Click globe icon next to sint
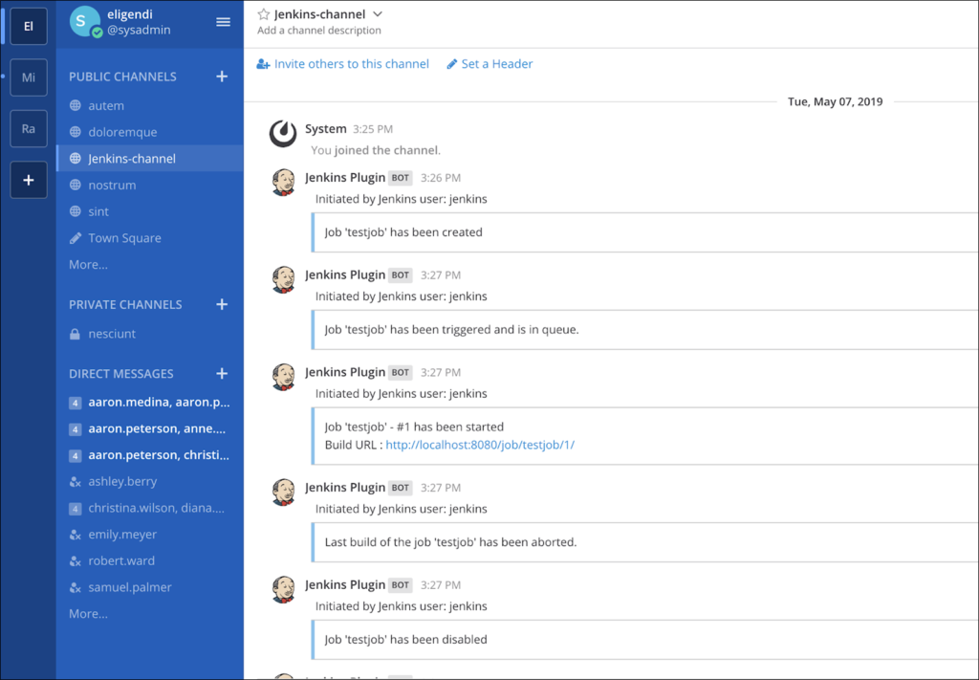 (x=75, y=211)
